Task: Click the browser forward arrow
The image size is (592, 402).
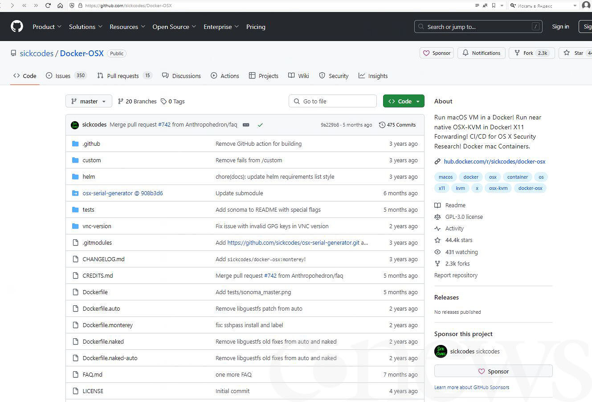Action: point(12,6)
